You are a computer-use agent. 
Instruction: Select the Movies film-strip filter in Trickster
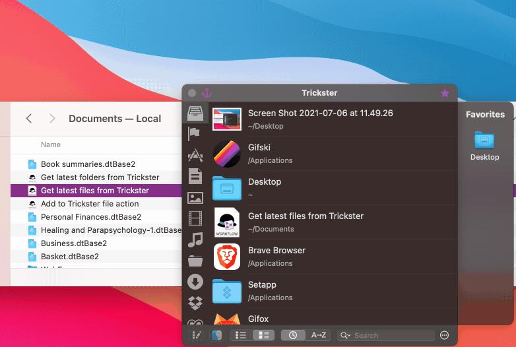[195, 219]
